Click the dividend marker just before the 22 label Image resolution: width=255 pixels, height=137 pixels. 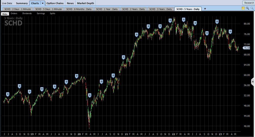170,20
